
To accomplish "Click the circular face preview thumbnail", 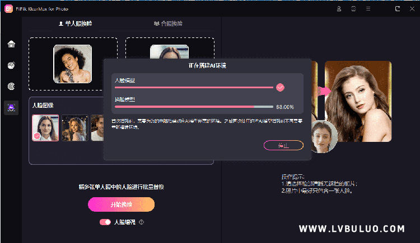I will (323, 137).
